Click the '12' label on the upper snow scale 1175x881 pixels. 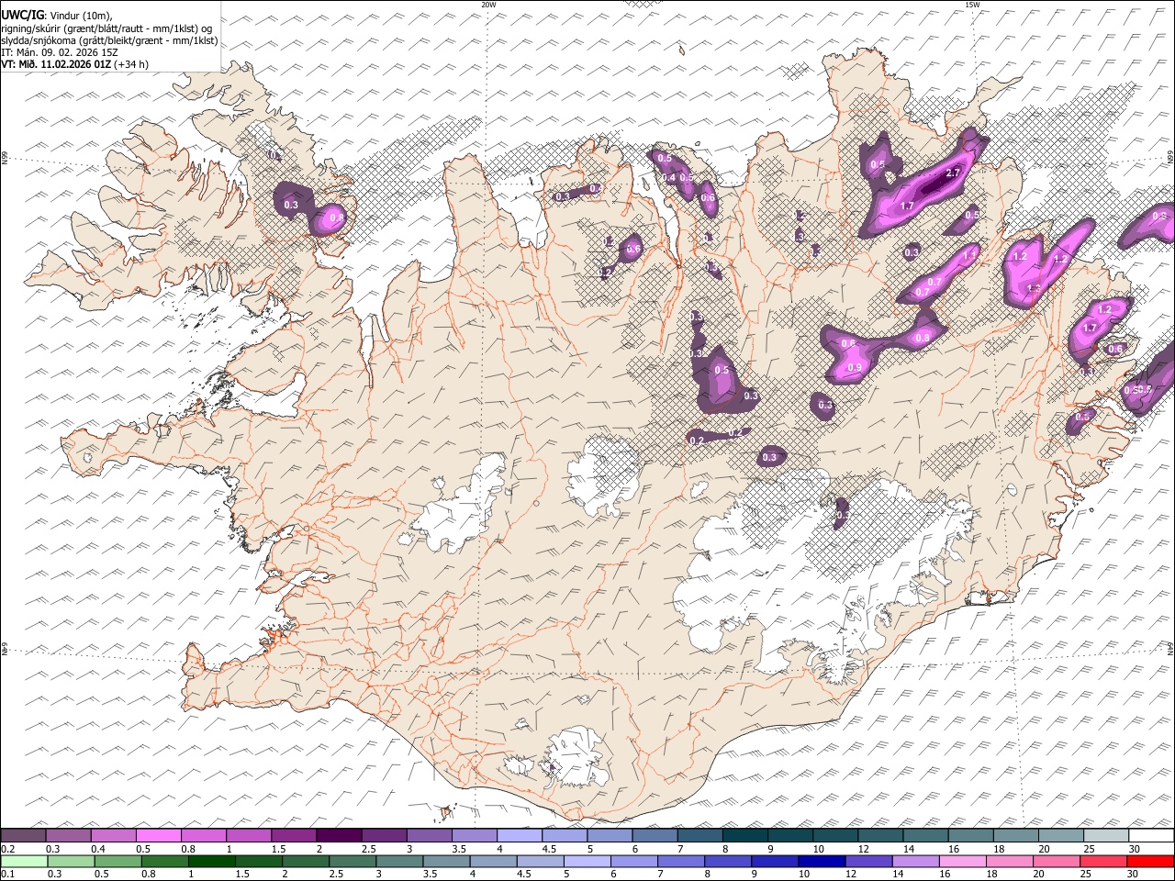tap(863, 849)
